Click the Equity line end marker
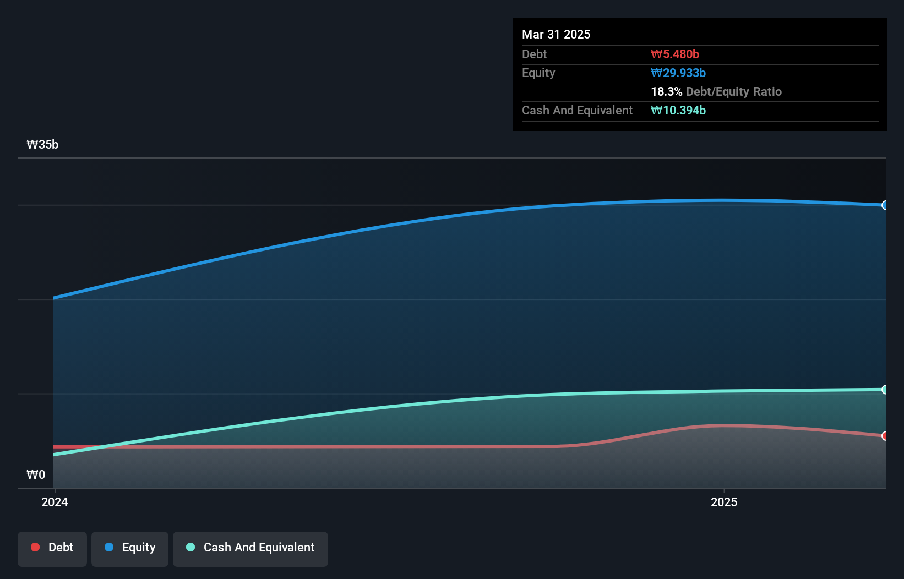The height and width of the screenshot is (579, 904). (885, 205)
